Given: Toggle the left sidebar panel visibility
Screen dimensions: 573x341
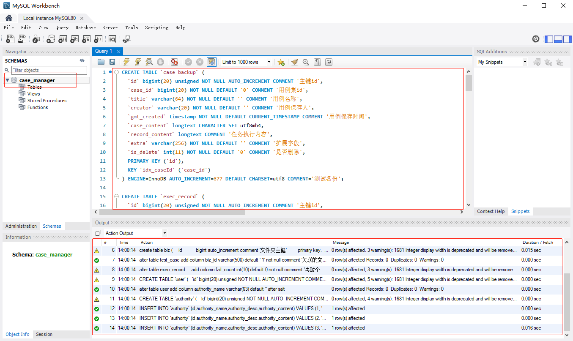Looking at the screenshot, I should coord(549,39).
